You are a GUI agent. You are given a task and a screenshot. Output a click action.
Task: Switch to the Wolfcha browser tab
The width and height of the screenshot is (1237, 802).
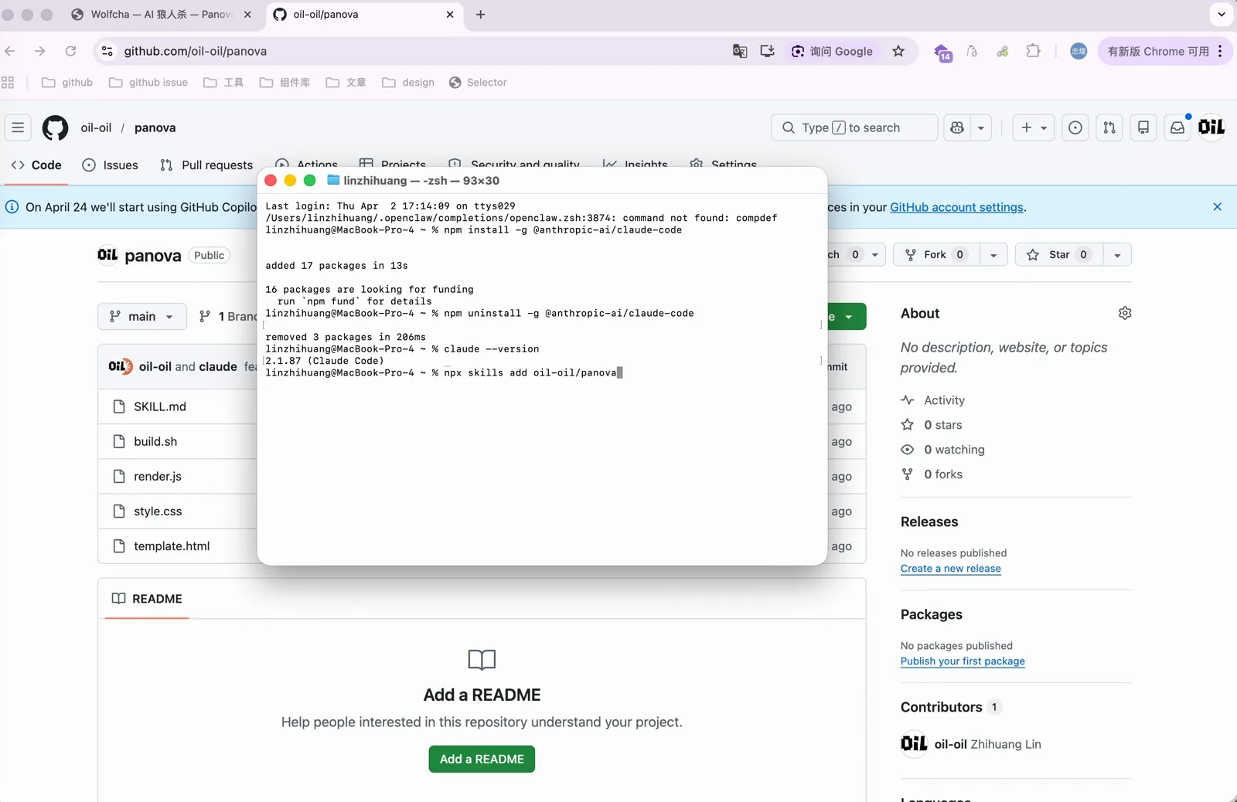(x=161, y=15)
